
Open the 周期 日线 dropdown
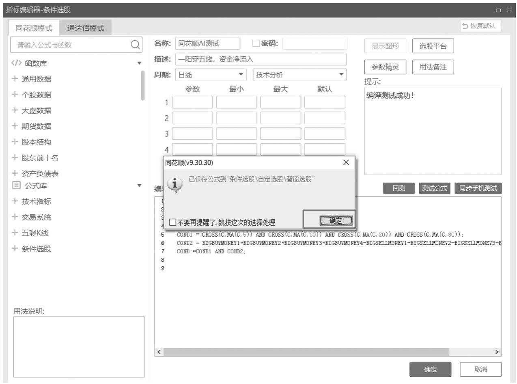[211, 75]
